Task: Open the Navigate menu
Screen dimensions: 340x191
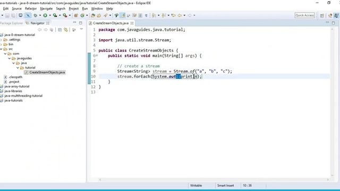Action: click(x=46, y=8)
